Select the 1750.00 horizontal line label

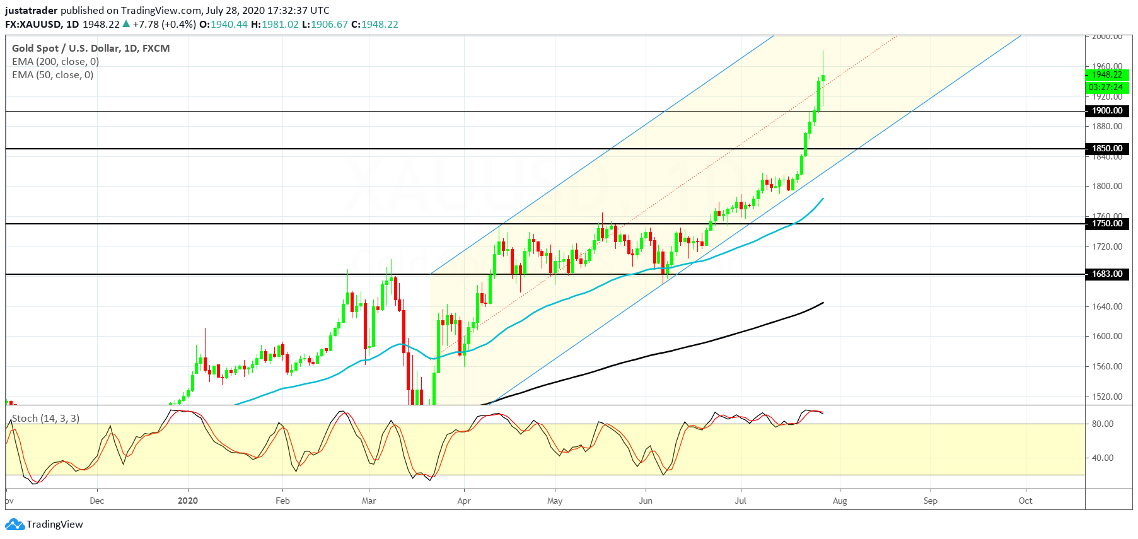1107,224
